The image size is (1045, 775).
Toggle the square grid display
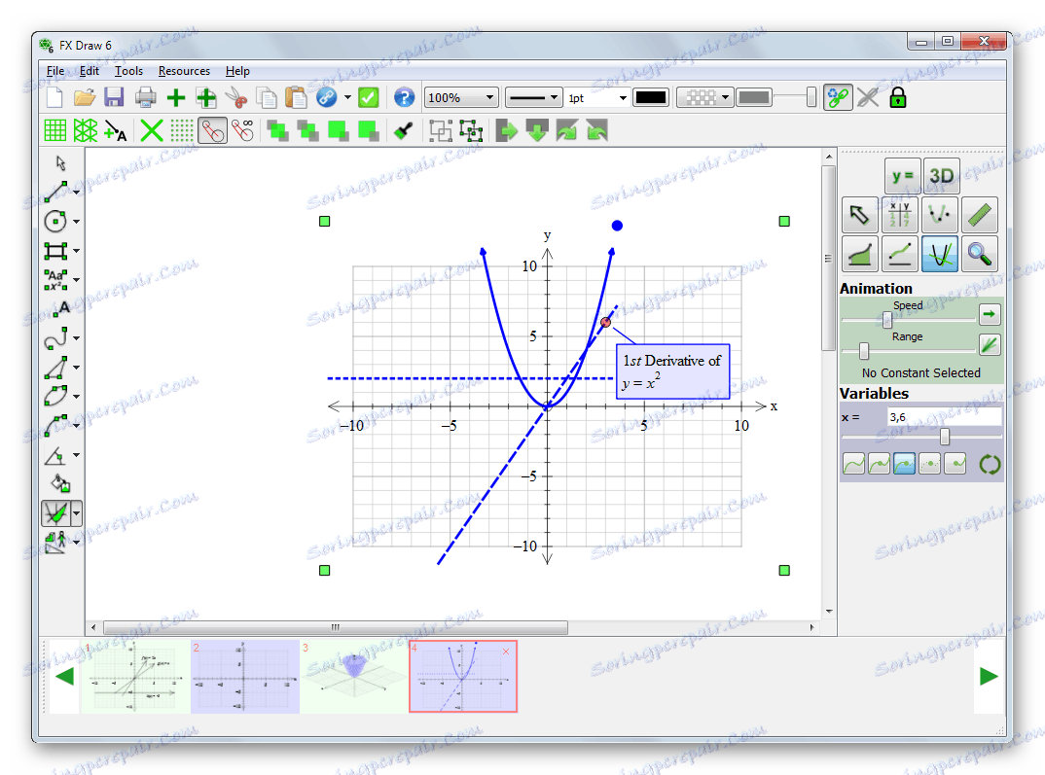tap(55, 130)
